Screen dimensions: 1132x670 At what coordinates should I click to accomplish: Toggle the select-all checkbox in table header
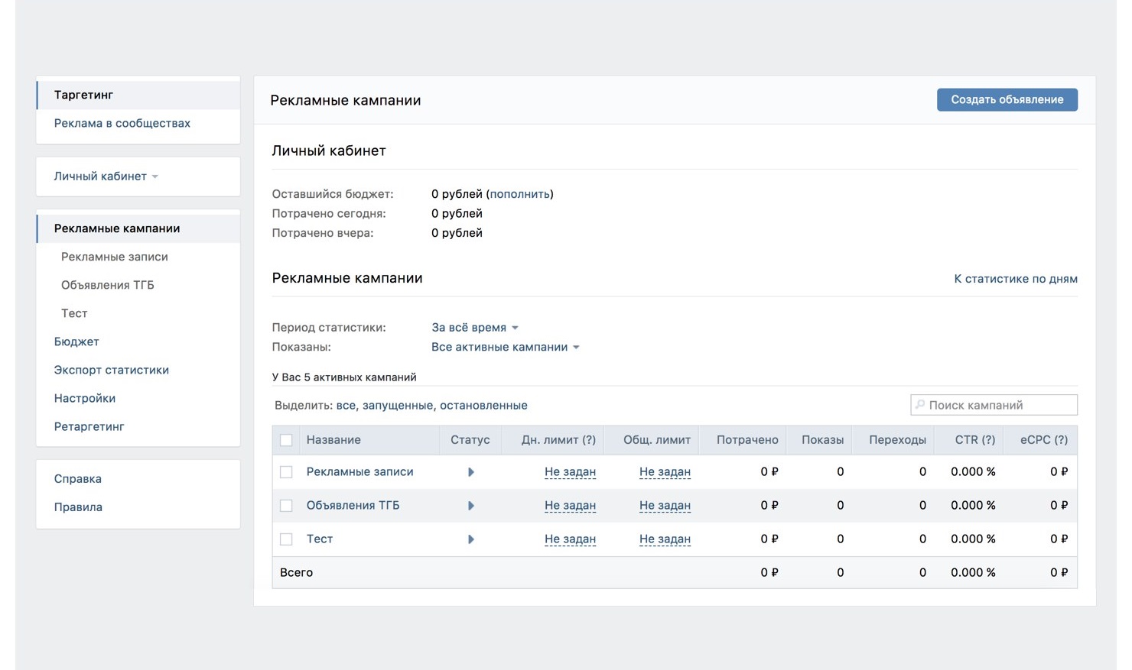286,440
